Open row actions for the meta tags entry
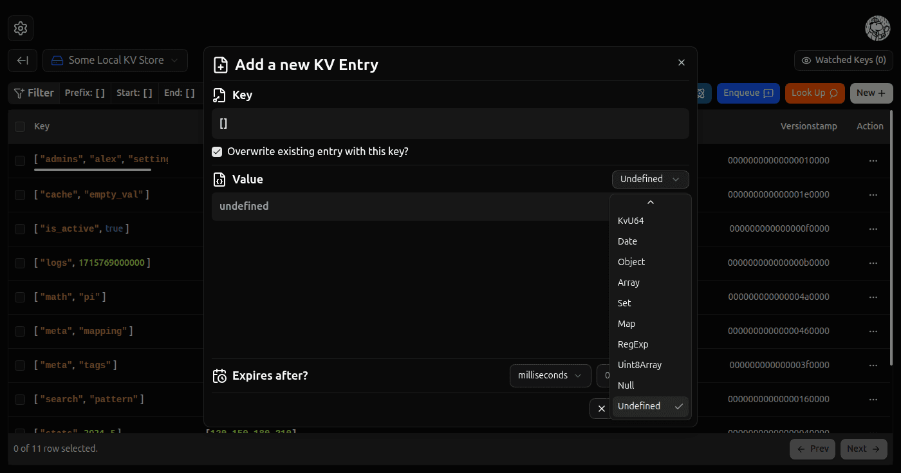 [873, 365]
